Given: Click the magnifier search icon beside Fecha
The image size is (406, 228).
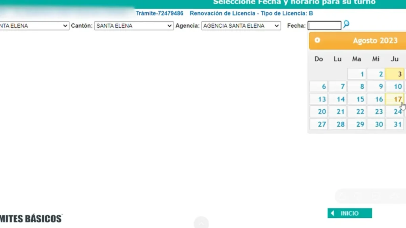Looking at the screenshot, I should tap(346, 24).
